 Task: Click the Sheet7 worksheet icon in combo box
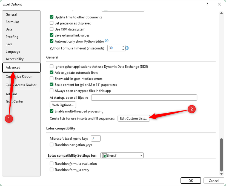pos(105,155)
